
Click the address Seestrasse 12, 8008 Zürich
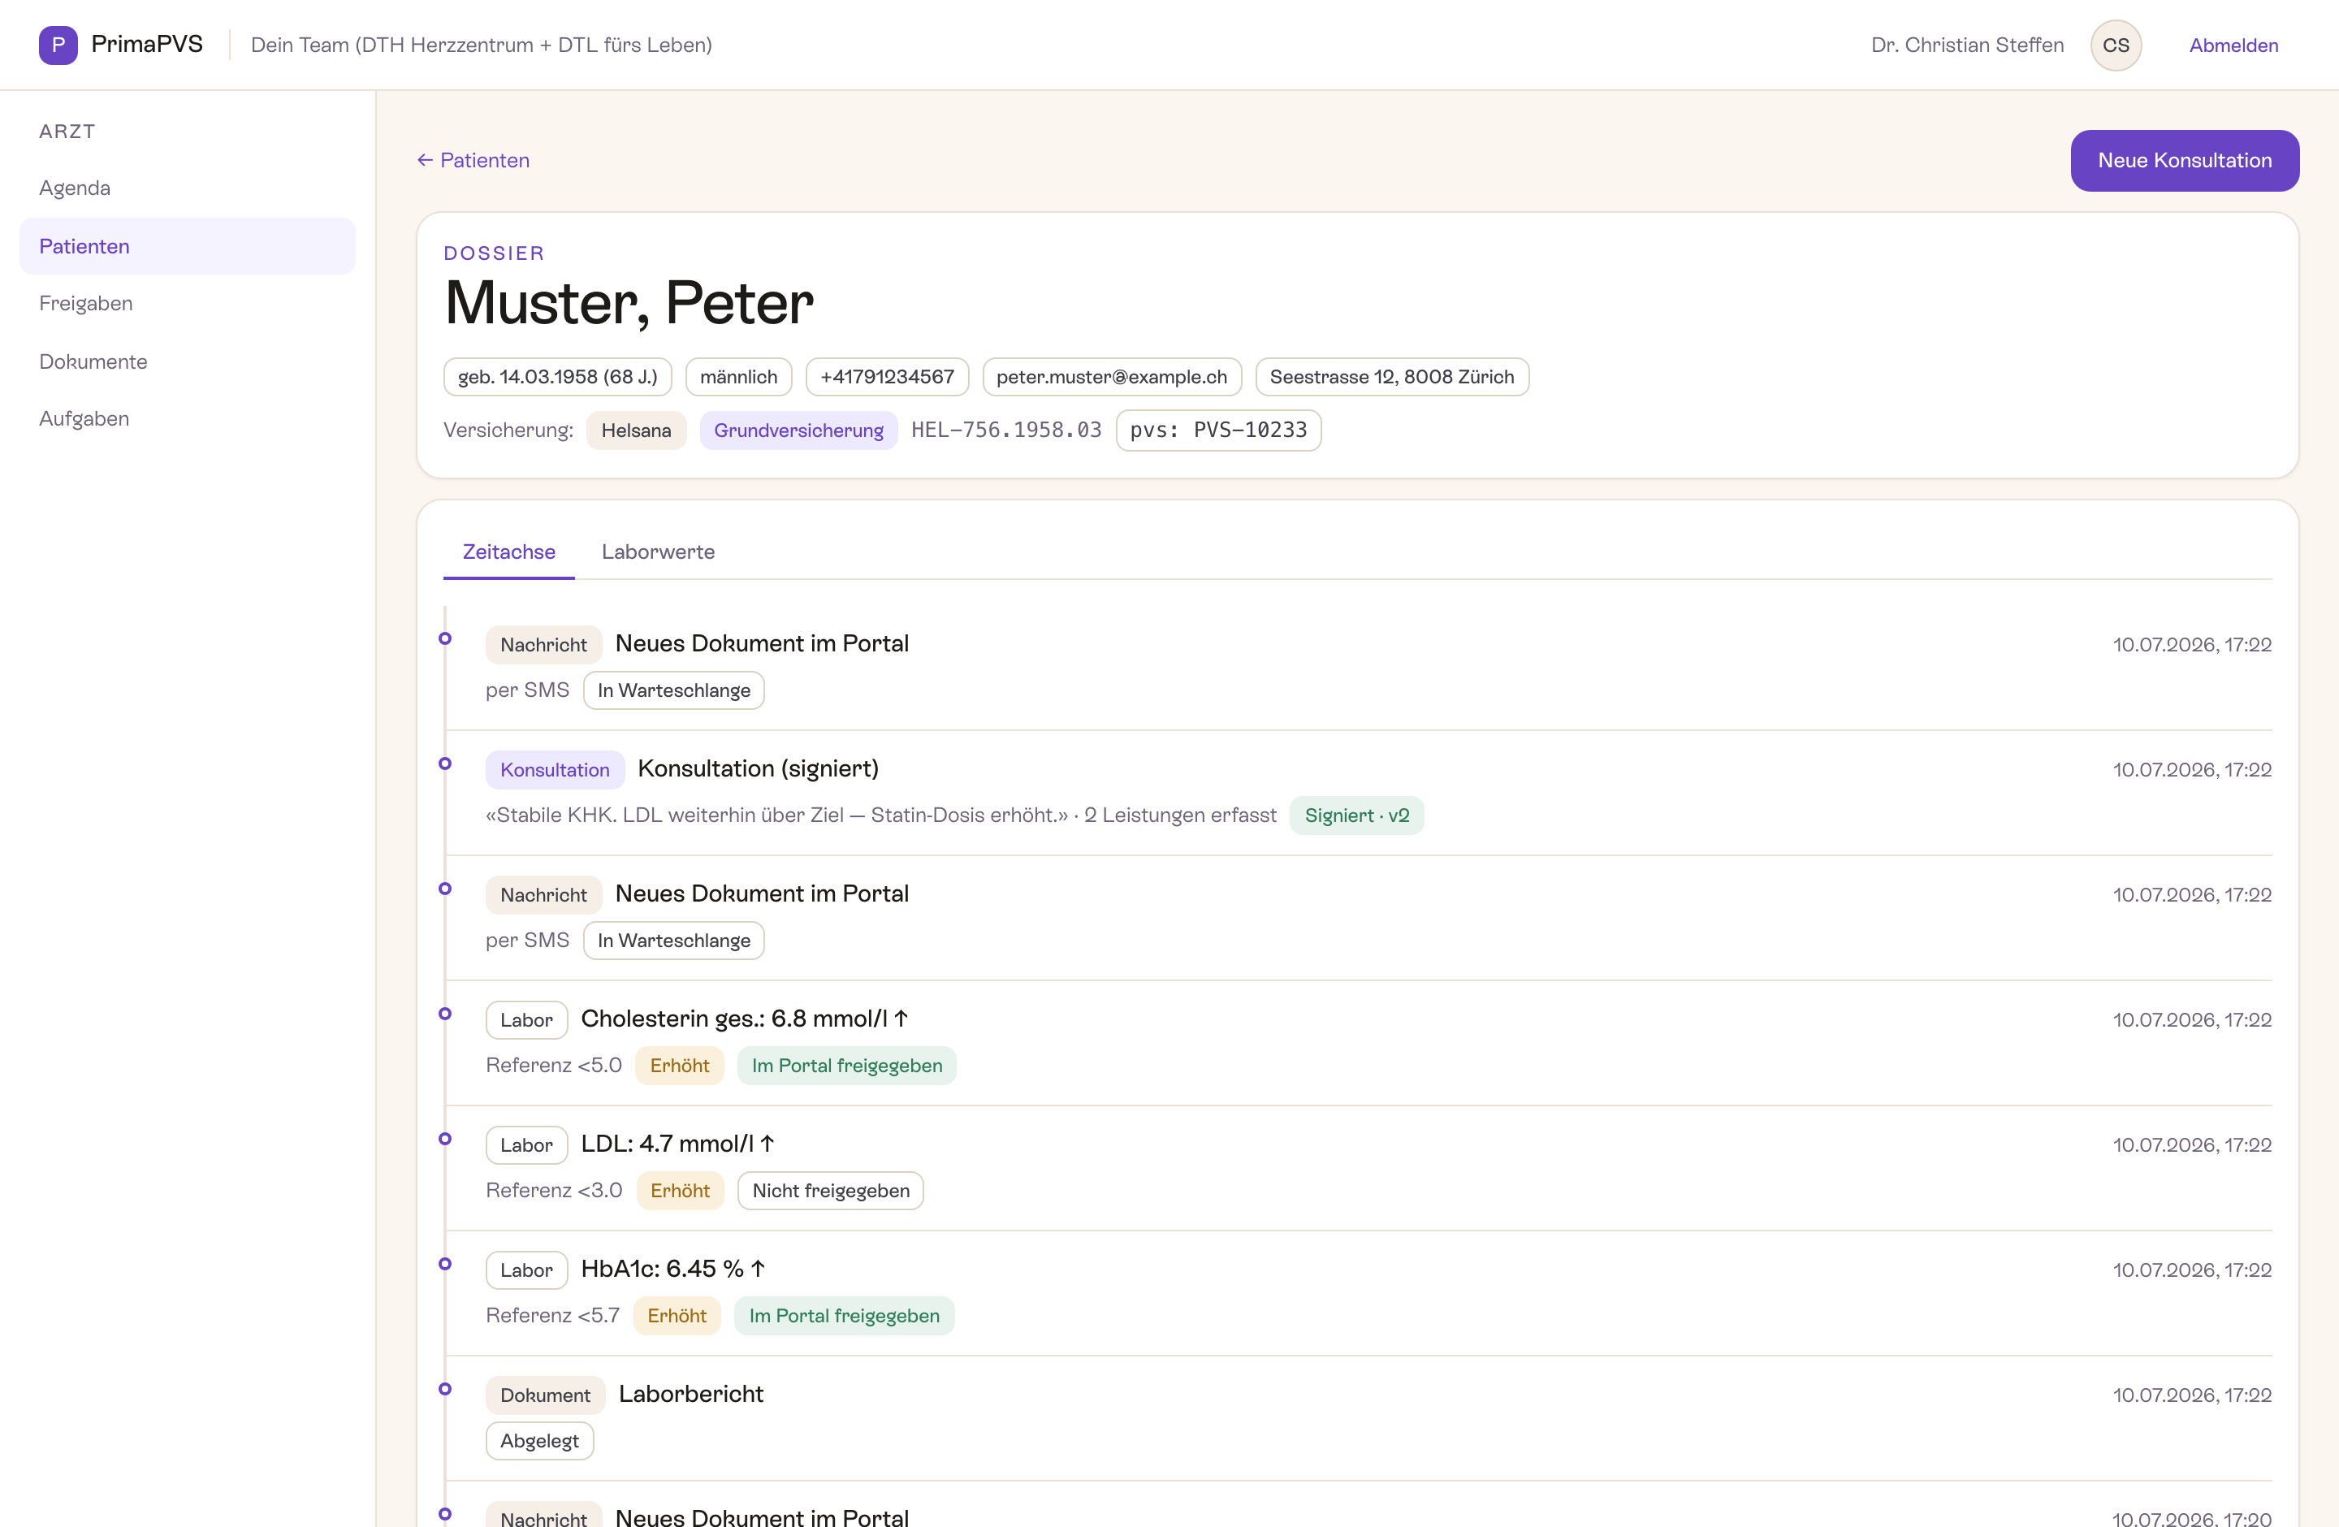[1391, 376]
